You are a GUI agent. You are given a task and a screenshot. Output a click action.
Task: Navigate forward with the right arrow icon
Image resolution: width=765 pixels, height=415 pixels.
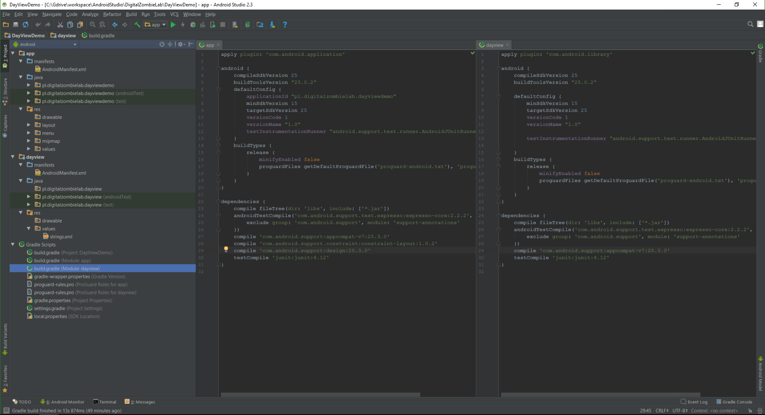coord(125,25)
